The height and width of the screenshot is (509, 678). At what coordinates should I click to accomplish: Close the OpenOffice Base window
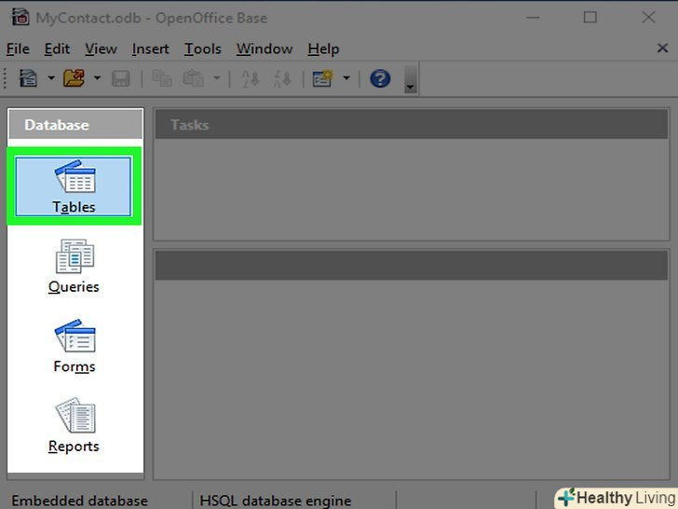tap(648, 18)
